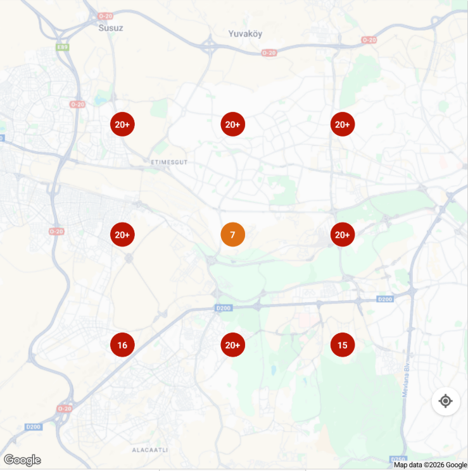This screenshot has width=468, height=471.
Task: Click the 20+ marker between 16 and 15
Action: 232,345
